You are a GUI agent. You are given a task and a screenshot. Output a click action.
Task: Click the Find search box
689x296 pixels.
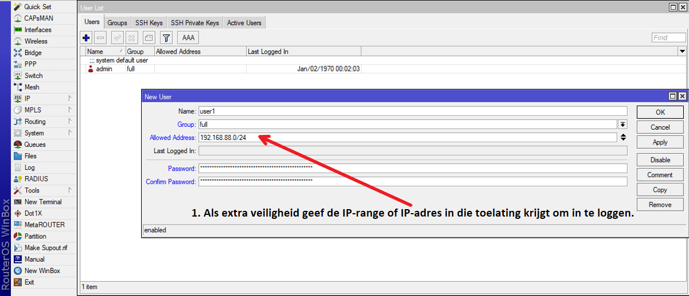pyautogui.click(x=668, y=38)
